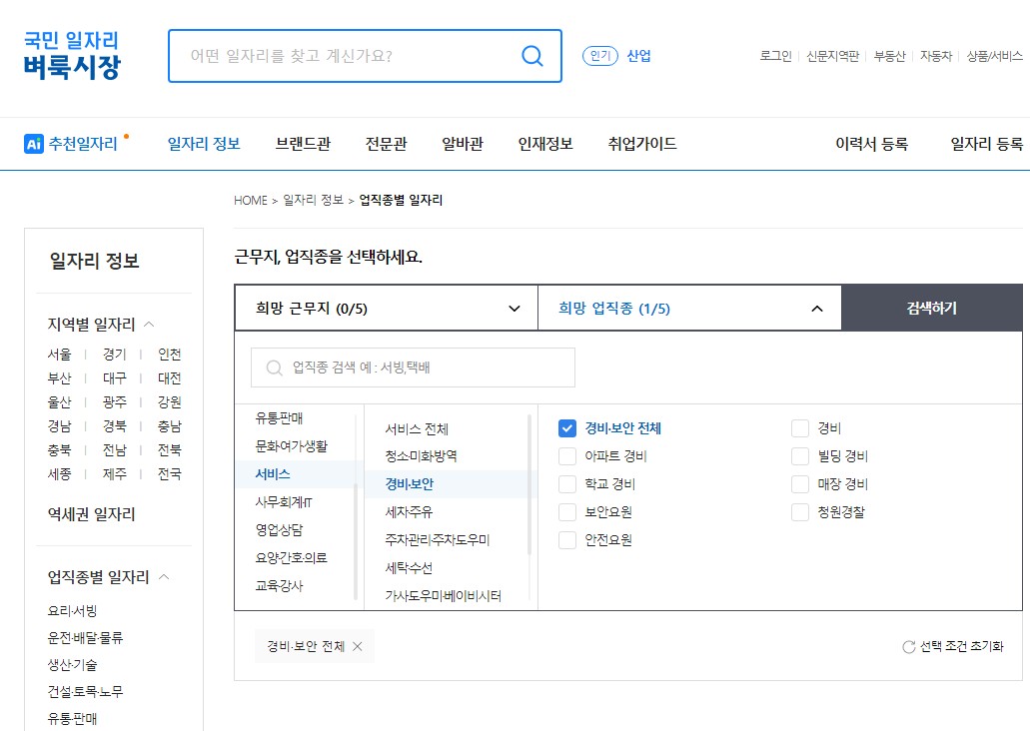Viewport: 1030px width, 731px height.
Task: Click the 산업 popular keyword
Action: click(x=638, y=56)
